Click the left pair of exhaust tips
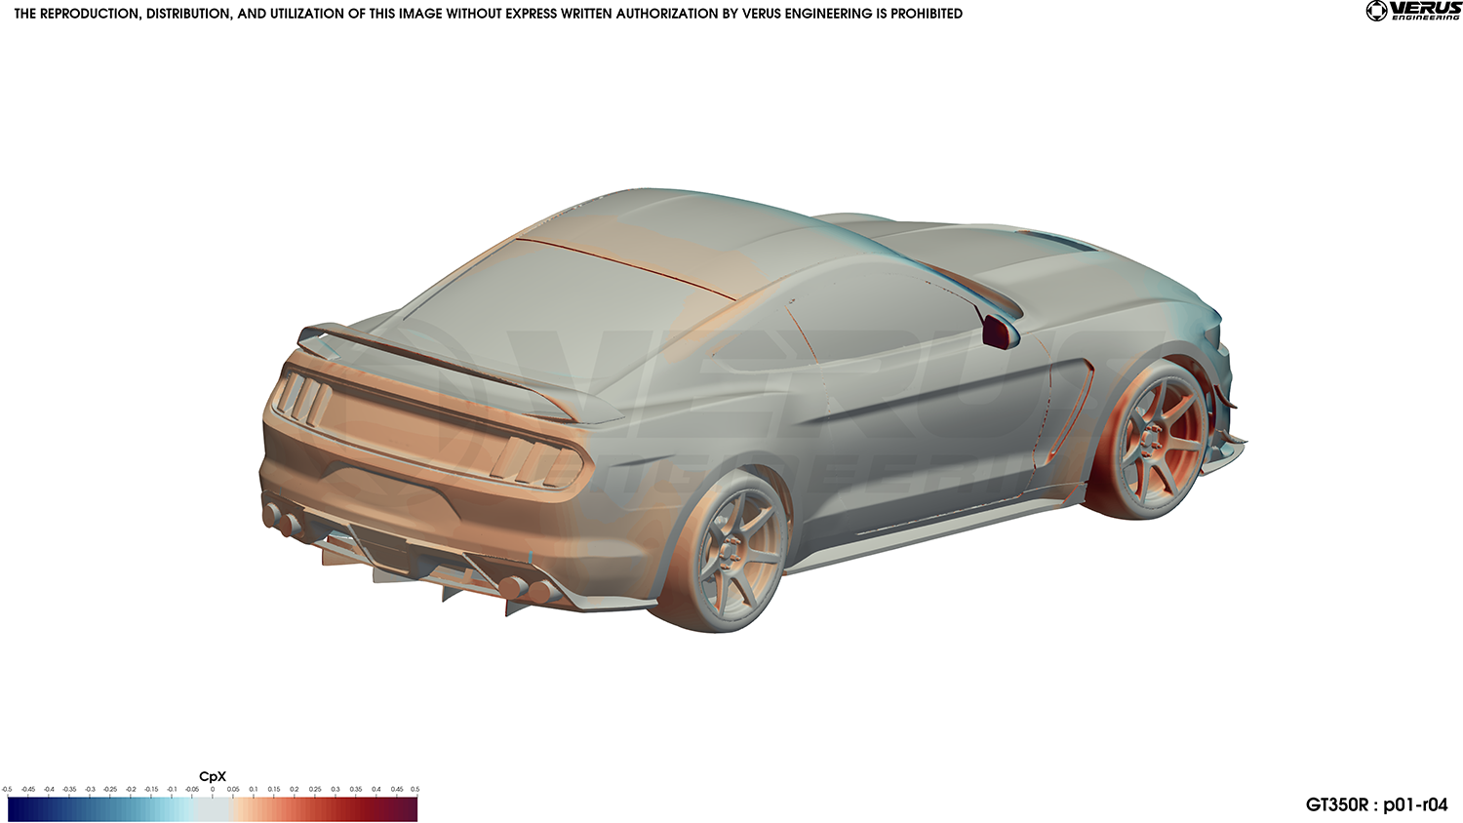 click(x=281, y=519)
